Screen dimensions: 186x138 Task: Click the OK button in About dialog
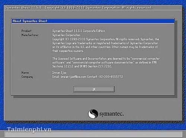[x=94, y=89]
